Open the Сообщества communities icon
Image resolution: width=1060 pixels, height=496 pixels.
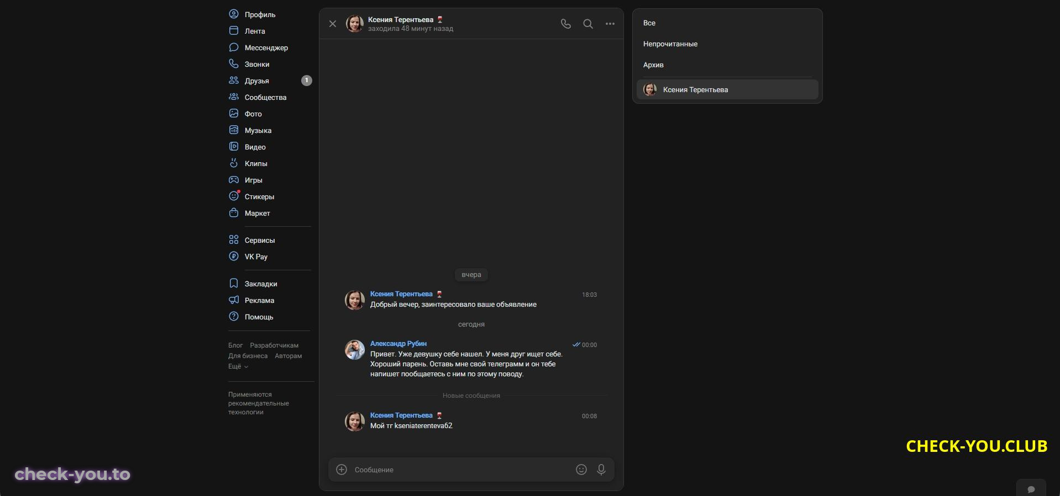(x=234, y=97)
